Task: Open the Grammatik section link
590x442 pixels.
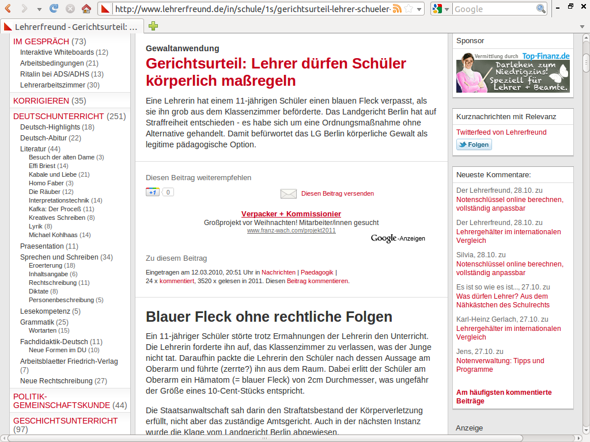Action: pos(37,322)
